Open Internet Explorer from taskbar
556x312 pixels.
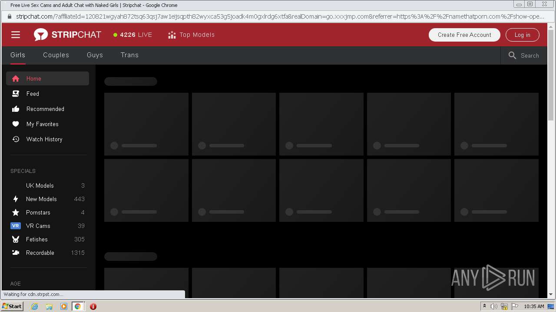(x=34, y=306)
